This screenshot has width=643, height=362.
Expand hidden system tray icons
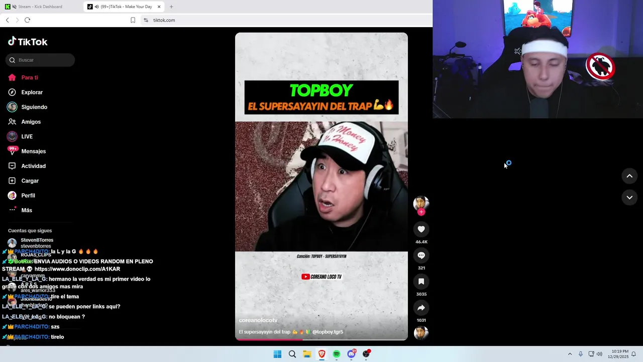point(570,354)
